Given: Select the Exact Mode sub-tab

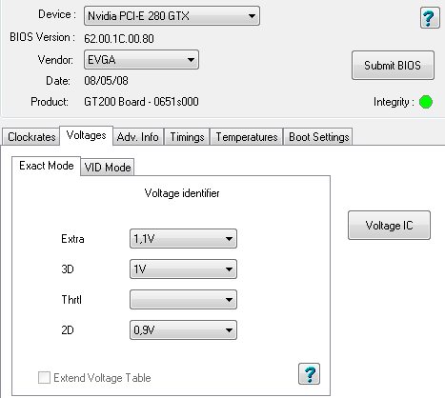Looking at the screenshot, I should tap(47, 166).
